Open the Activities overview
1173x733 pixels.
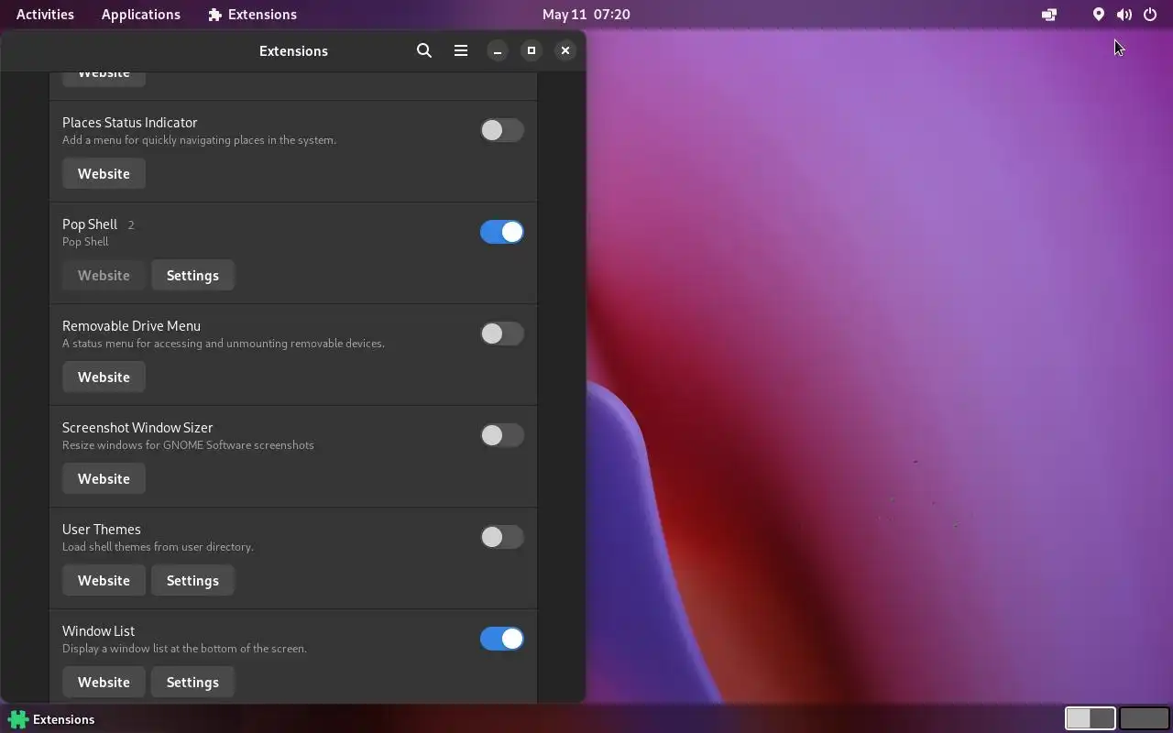click(45, 15)
